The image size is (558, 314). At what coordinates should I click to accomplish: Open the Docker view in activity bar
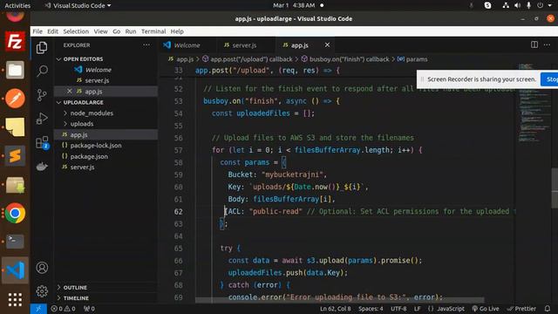pyautogui.click(x=42, y=166)
